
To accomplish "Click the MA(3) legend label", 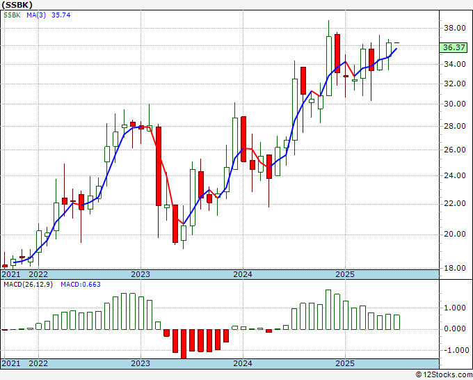I will 36,15.
